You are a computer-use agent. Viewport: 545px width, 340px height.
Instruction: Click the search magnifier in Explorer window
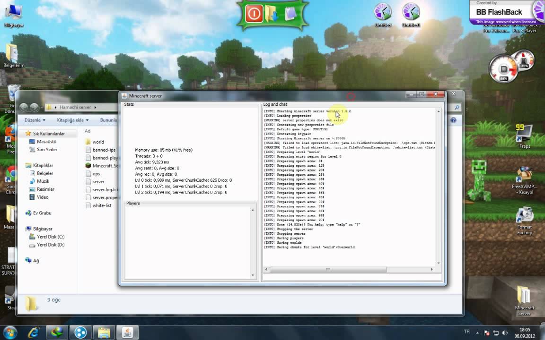coord(457,107)
